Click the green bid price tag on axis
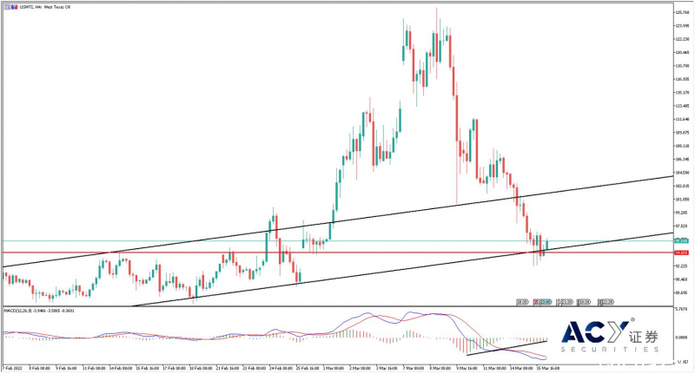Image resolution: width=695 pixels, height=374 pixels. (681, 240)
